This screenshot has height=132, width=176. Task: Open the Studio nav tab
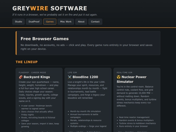pyautogui.click(x=19, y=22)
